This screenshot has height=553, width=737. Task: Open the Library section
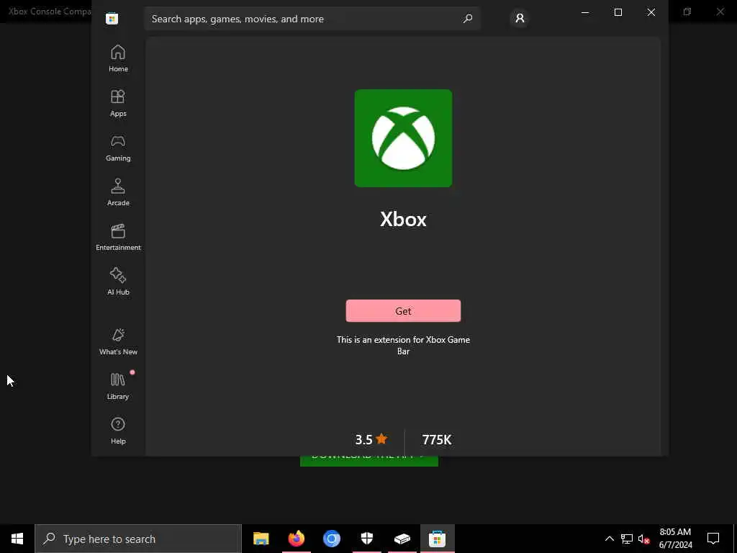coord(118,387)
